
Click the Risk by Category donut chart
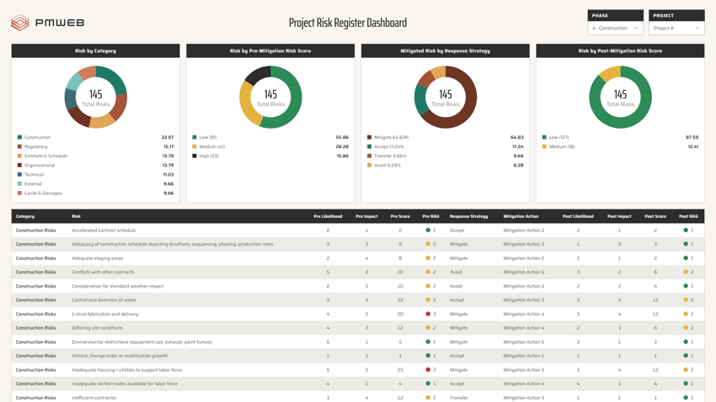pos(96,97)
